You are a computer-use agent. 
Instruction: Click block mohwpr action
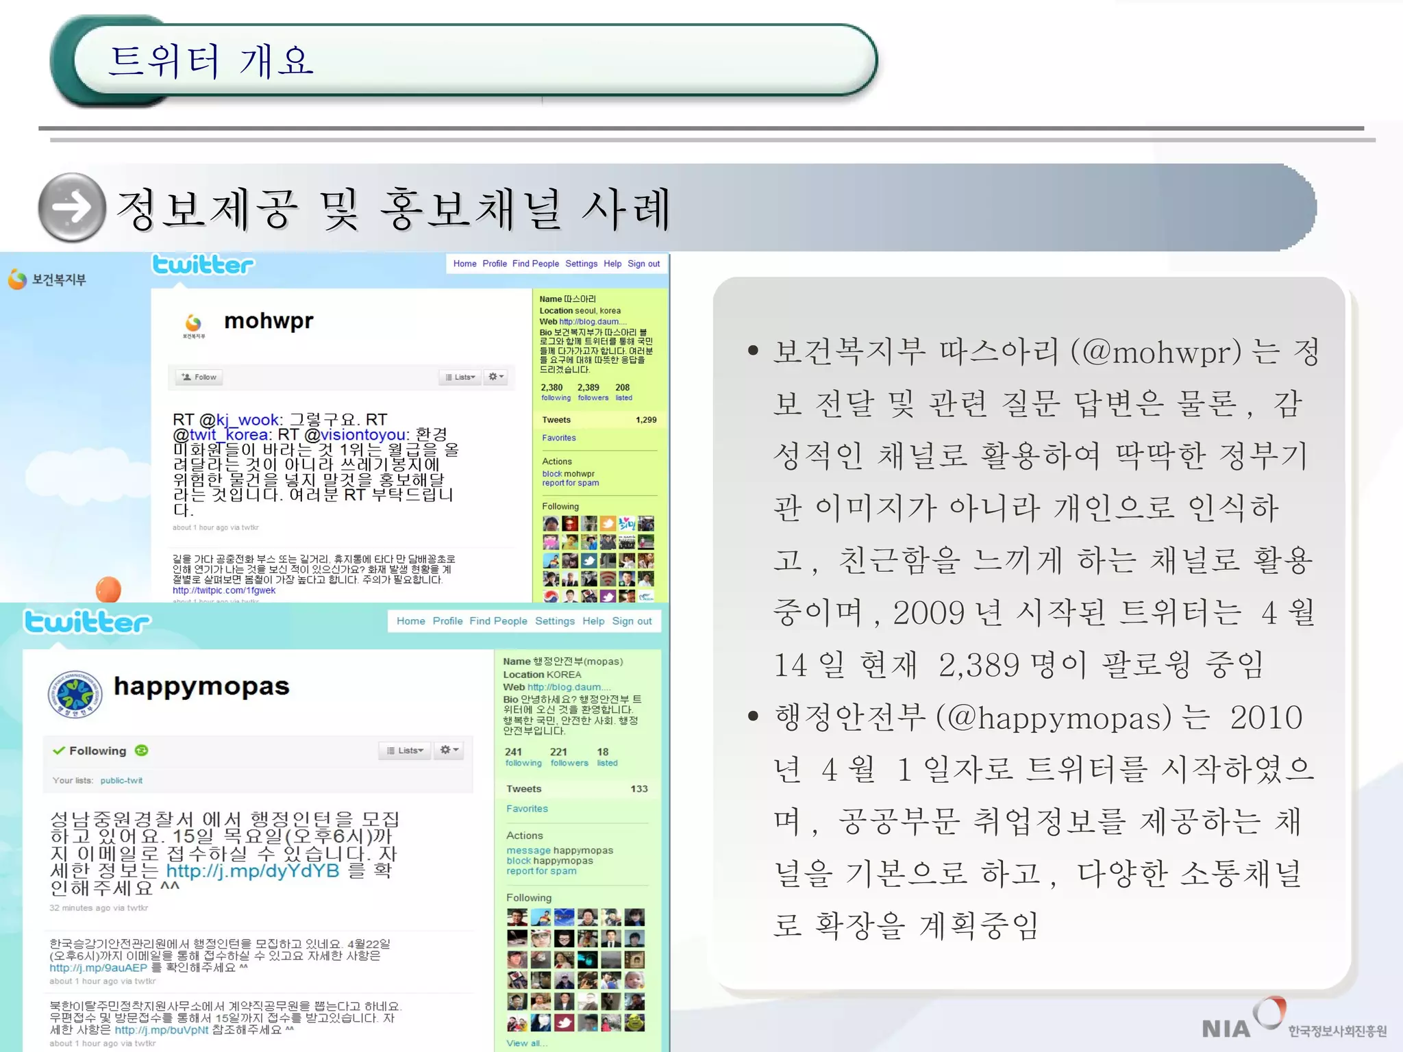(x=568, y=474)
